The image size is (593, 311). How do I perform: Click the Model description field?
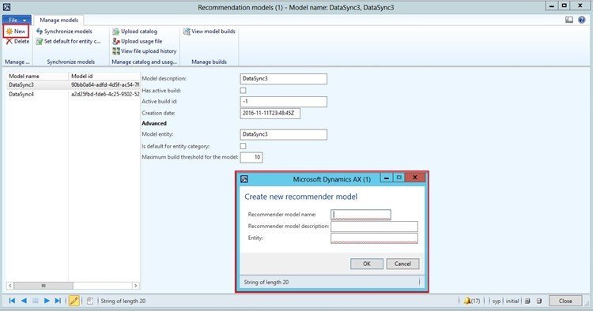click(x=283, y=79)
